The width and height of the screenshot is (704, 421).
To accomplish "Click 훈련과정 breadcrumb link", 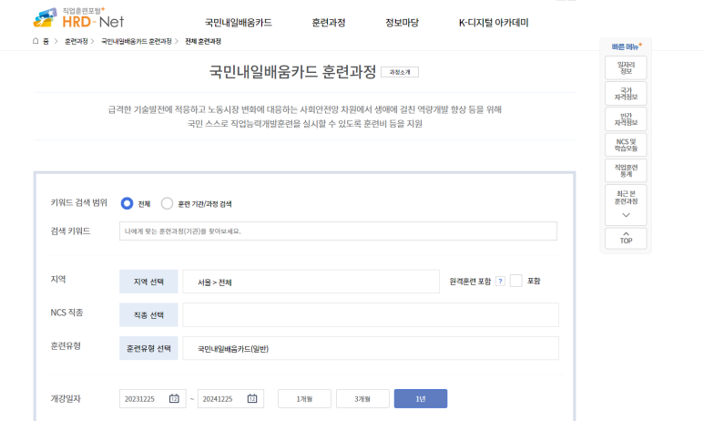I will point(77,41).
